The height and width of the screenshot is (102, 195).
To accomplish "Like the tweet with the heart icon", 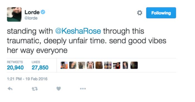I will pyautogui.click(x=58, y=89).
